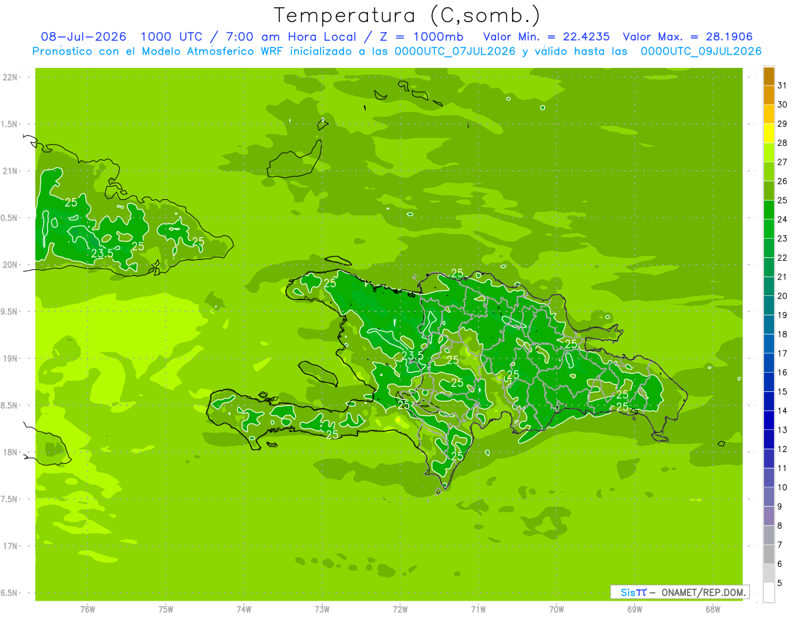Click the '73W' longitude label

[322, 609]
